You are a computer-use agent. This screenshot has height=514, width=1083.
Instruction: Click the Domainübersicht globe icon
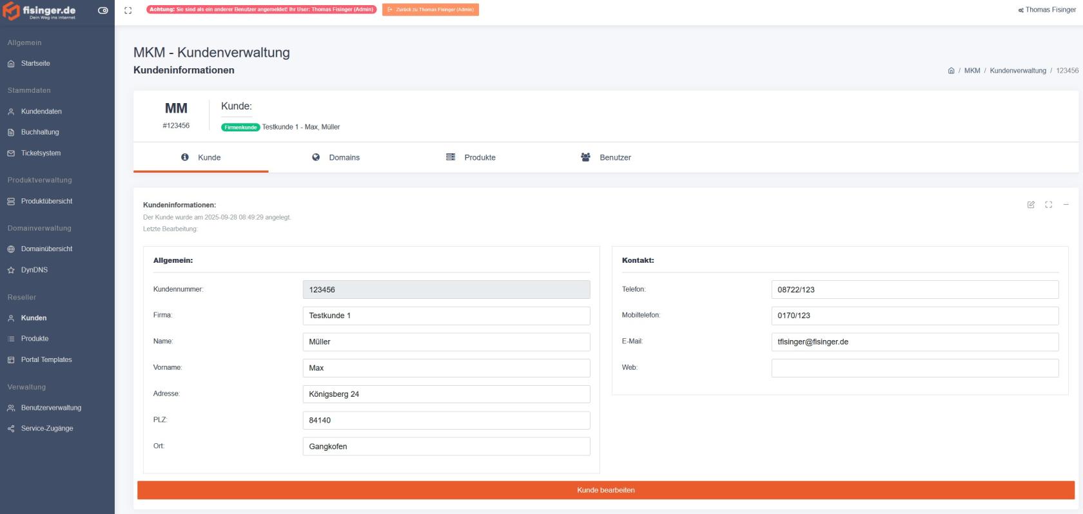(11, 249)
